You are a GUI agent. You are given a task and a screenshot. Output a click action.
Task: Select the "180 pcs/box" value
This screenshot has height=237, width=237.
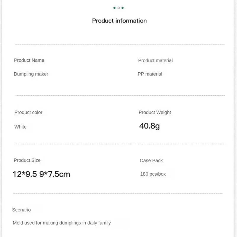pyautogui.click(x=153, y=174)
